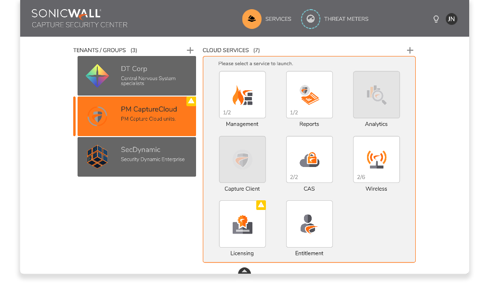Open the JN user avatar

(451, 19)
